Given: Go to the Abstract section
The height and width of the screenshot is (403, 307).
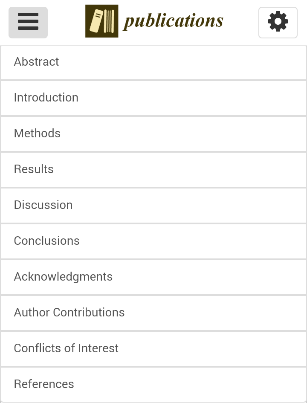Looking at the screenshot, I should [37, 62].
